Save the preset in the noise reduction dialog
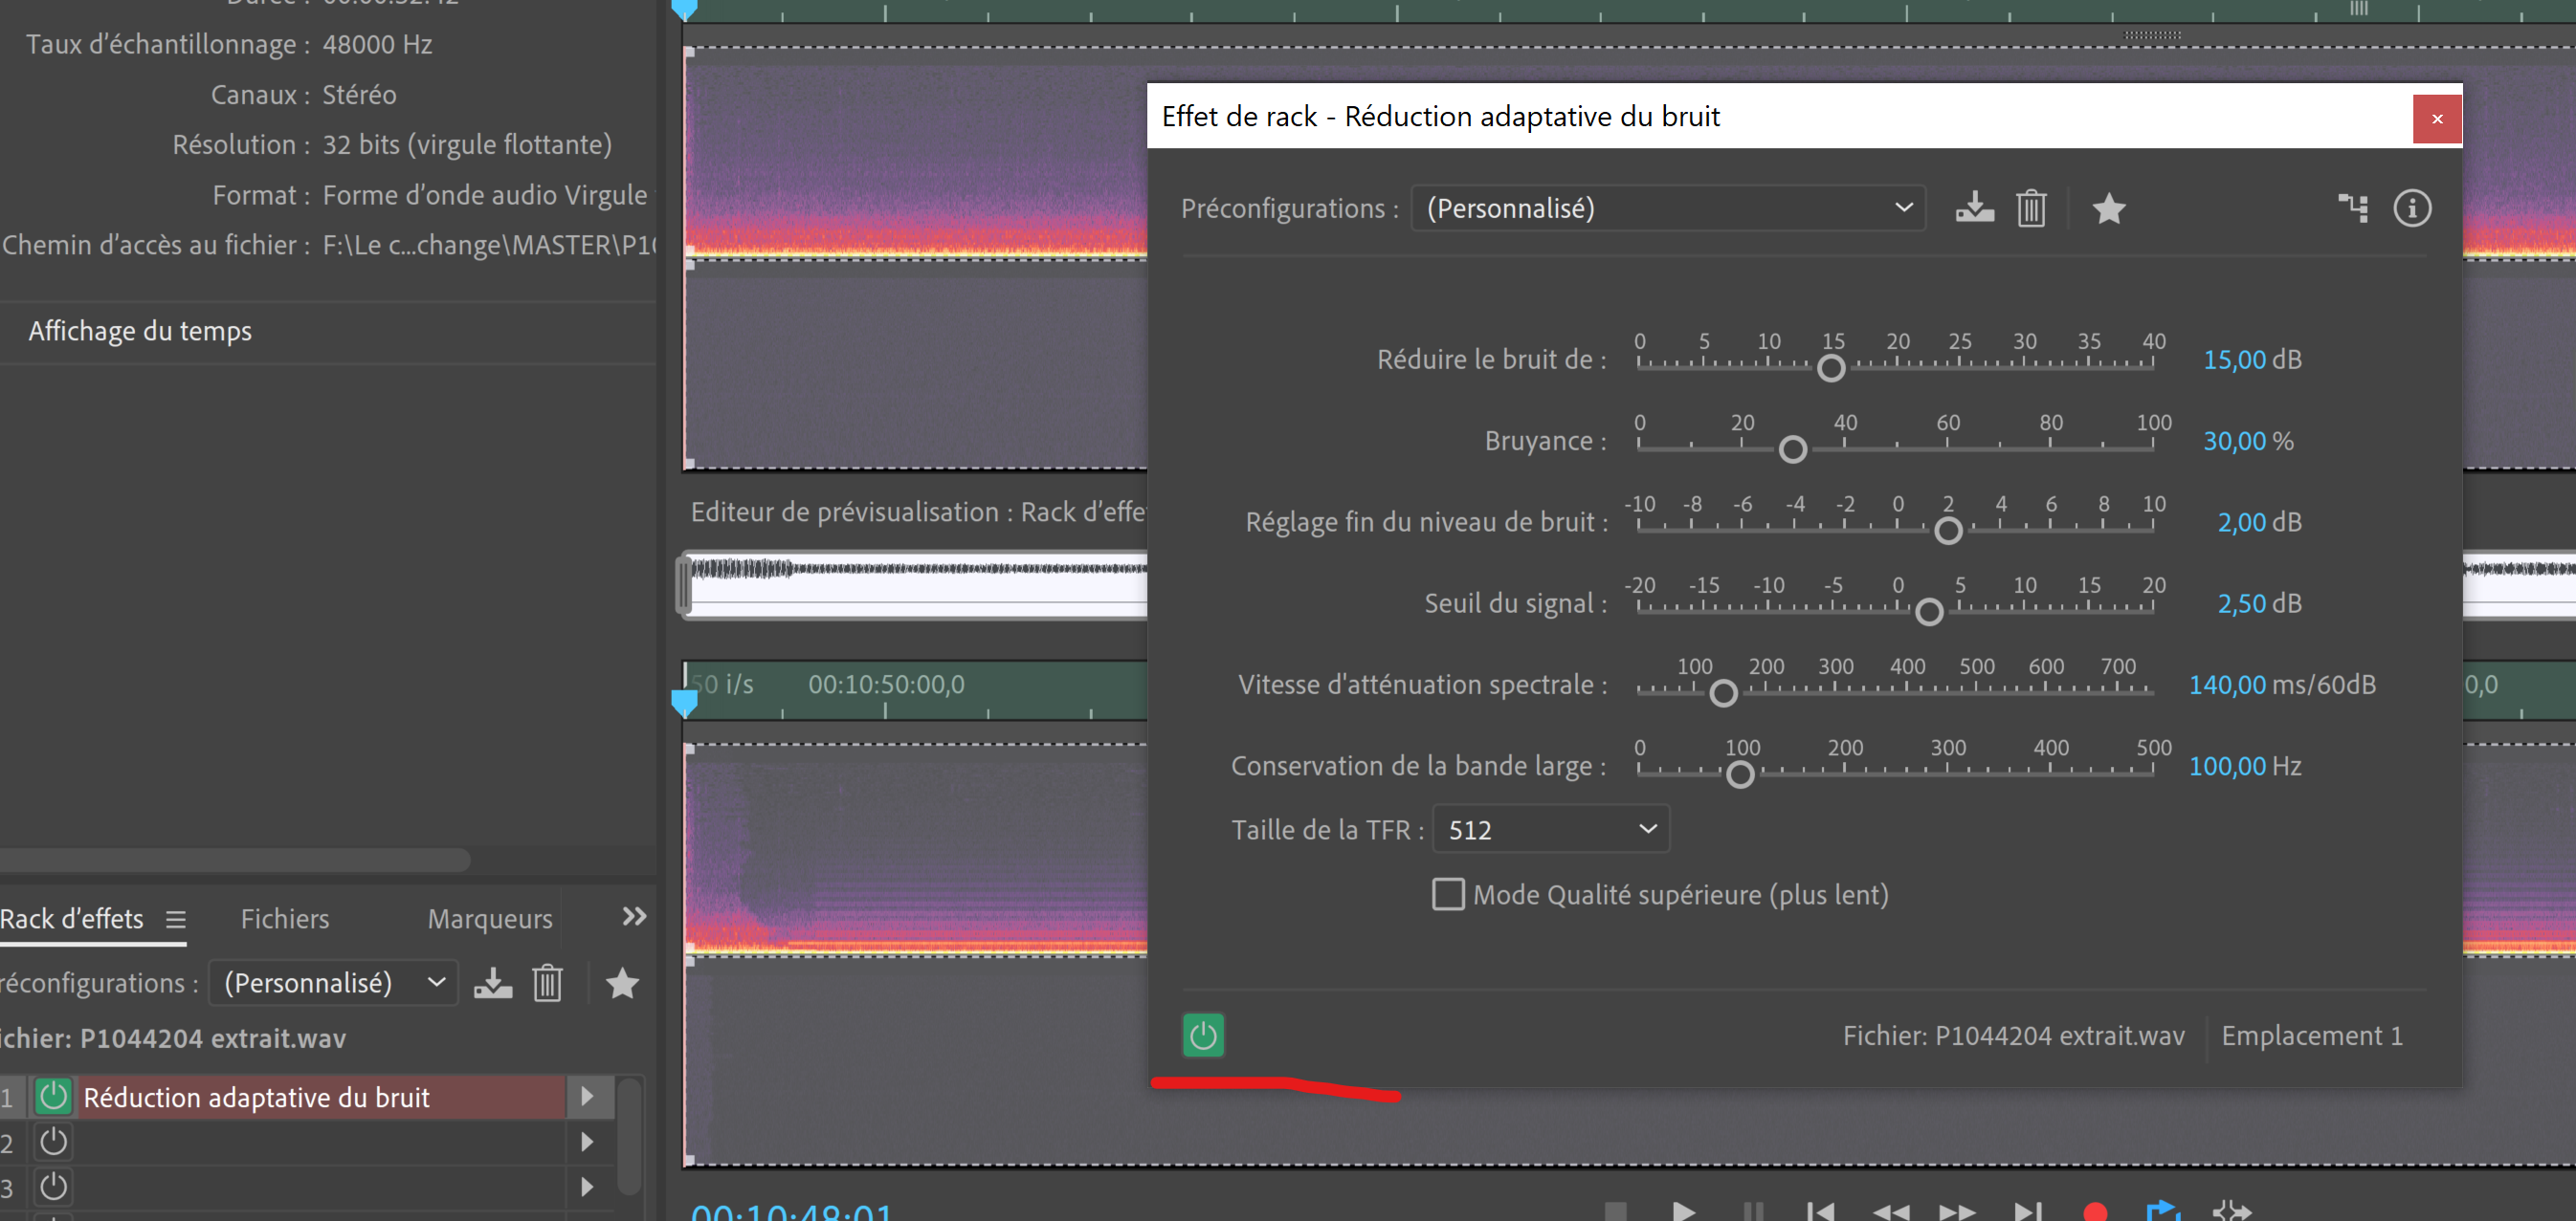Viewport: 2576px width, 1221px height. pyautogui.click(x=1974, y=207)
